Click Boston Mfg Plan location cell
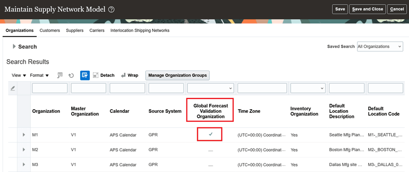This screenshot has width=409, height=172. tap(347, 150)
